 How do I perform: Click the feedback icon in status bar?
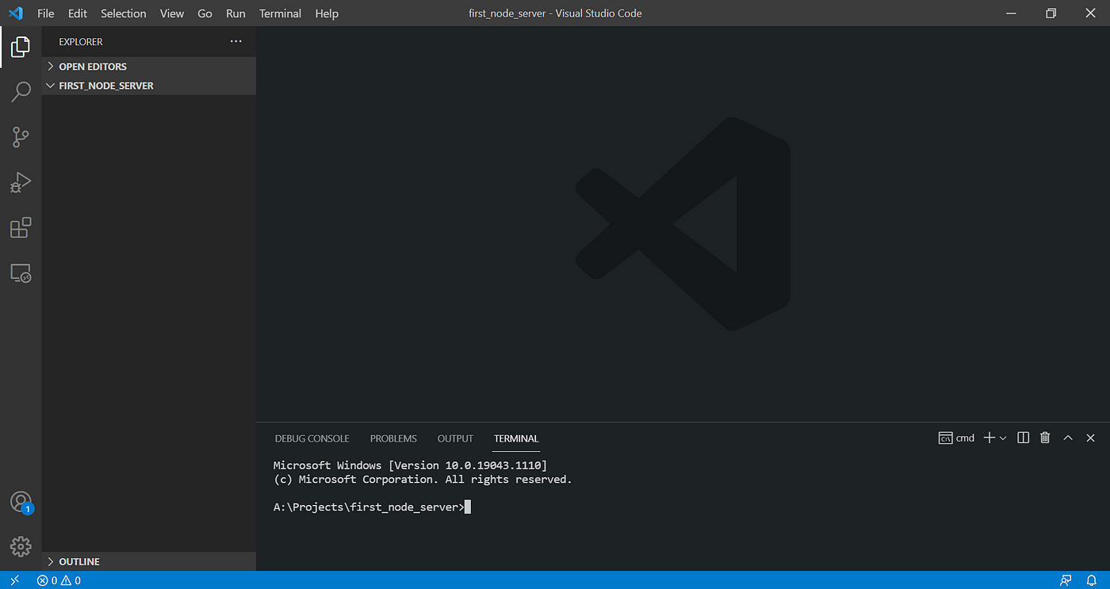point(1066,580)
